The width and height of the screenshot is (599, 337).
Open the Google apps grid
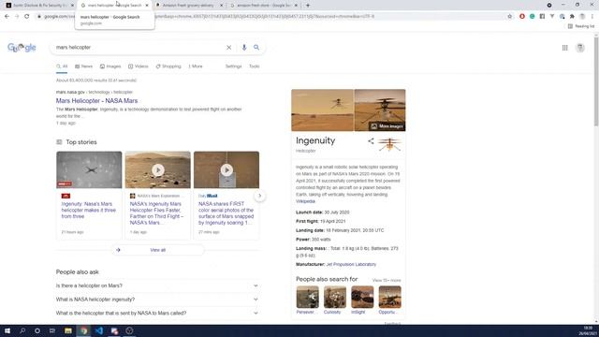click(x=564, y=48)
